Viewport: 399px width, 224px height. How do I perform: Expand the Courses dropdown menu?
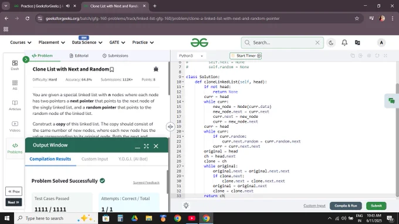click(x=21, y=42)
